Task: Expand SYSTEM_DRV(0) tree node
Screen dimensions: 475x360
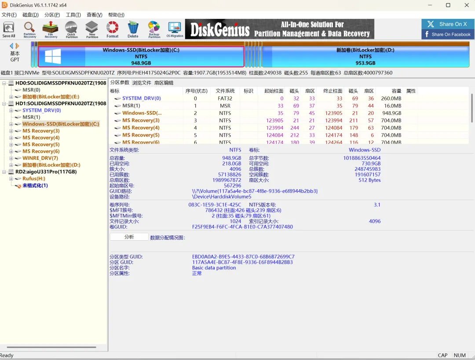Action: [11, 110]
